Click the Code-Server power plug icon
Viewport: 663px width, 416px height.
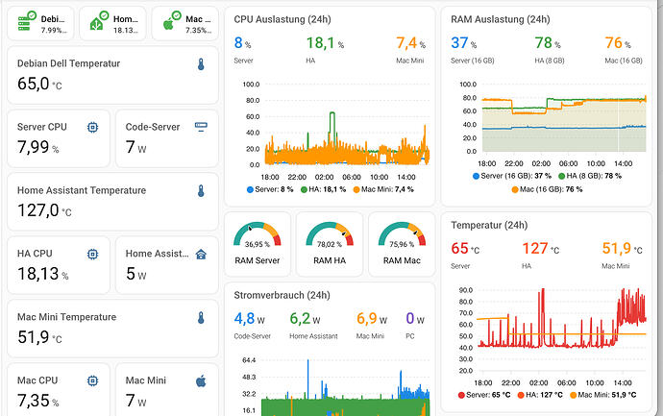tap(201, 127)
